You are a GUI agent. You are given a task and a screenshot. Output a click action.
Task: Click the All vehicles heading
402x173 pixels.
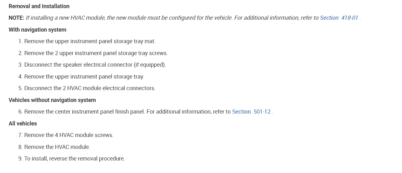[23, 124]
